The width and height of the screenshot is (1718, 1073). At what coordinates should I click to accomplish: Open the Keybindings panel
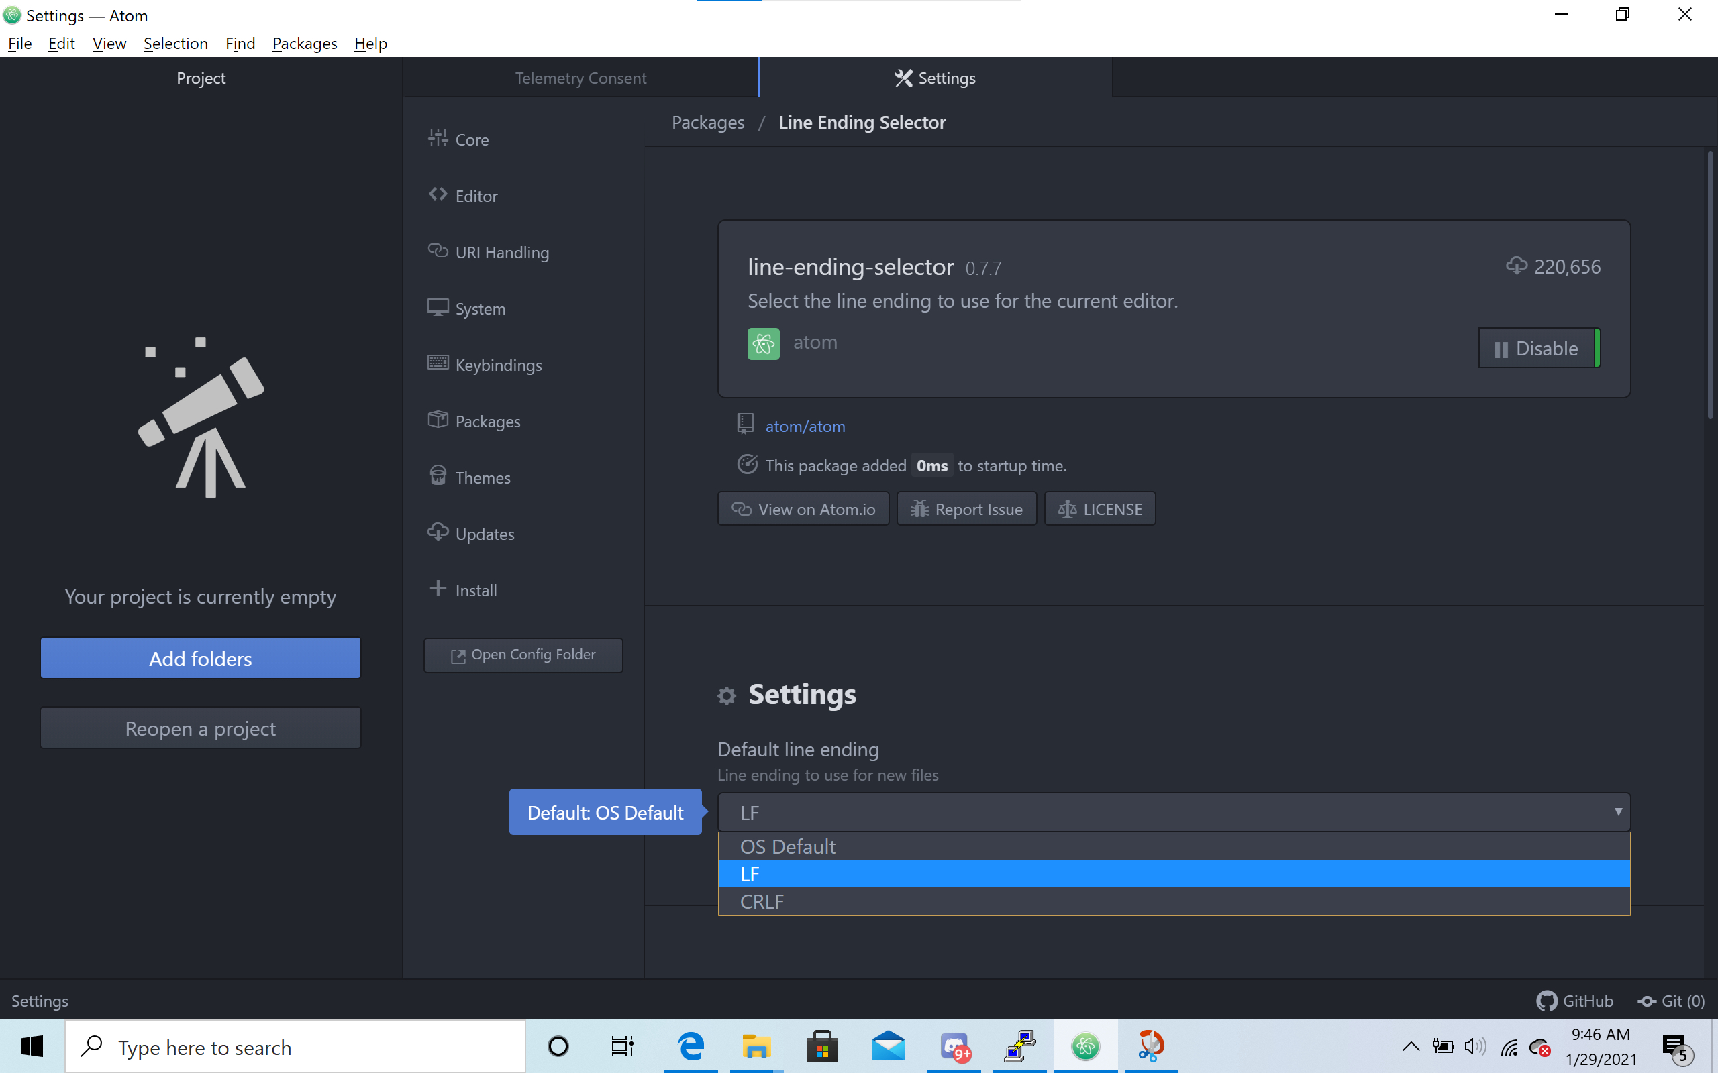point(484,365)
